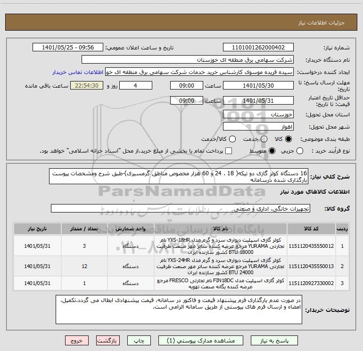Select the جزیی purchase type radio
The image size is (363, 351).
[300, 151]
